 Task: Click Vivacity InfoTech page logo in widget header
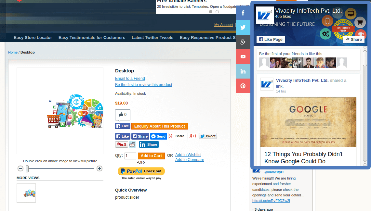(x=265, y=15)
